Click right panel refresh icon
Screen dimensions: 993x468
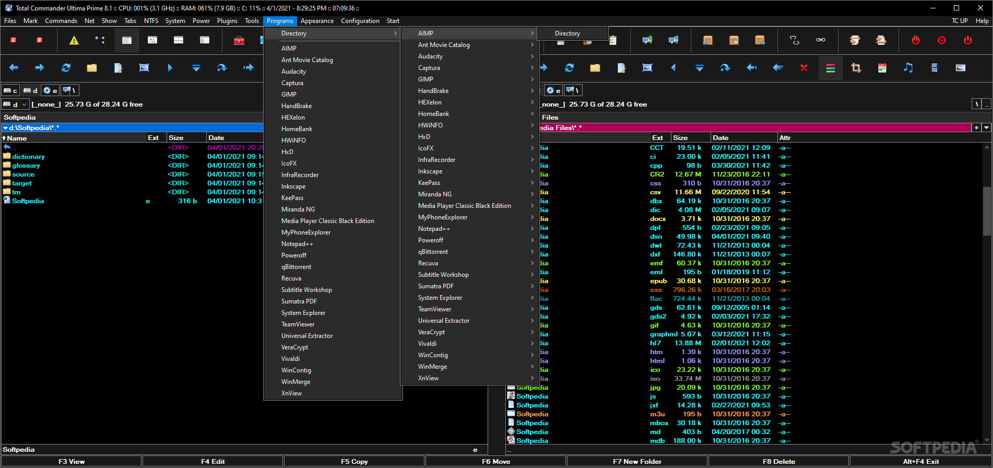point(569,68)
